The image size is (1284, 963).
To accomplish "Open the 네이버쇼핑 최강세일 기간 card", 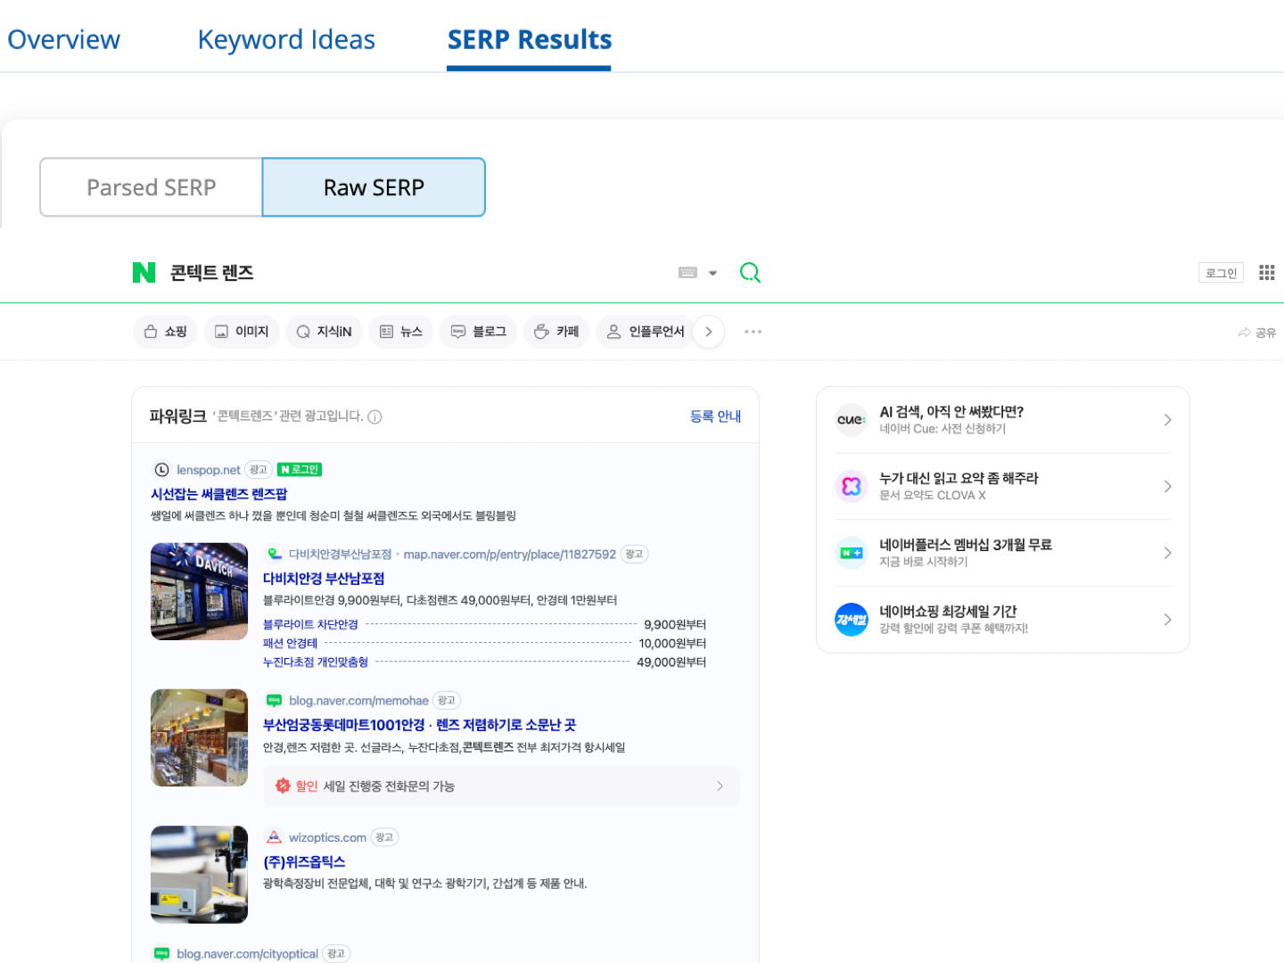I will pyautogui.click(x=1003, y=620).
